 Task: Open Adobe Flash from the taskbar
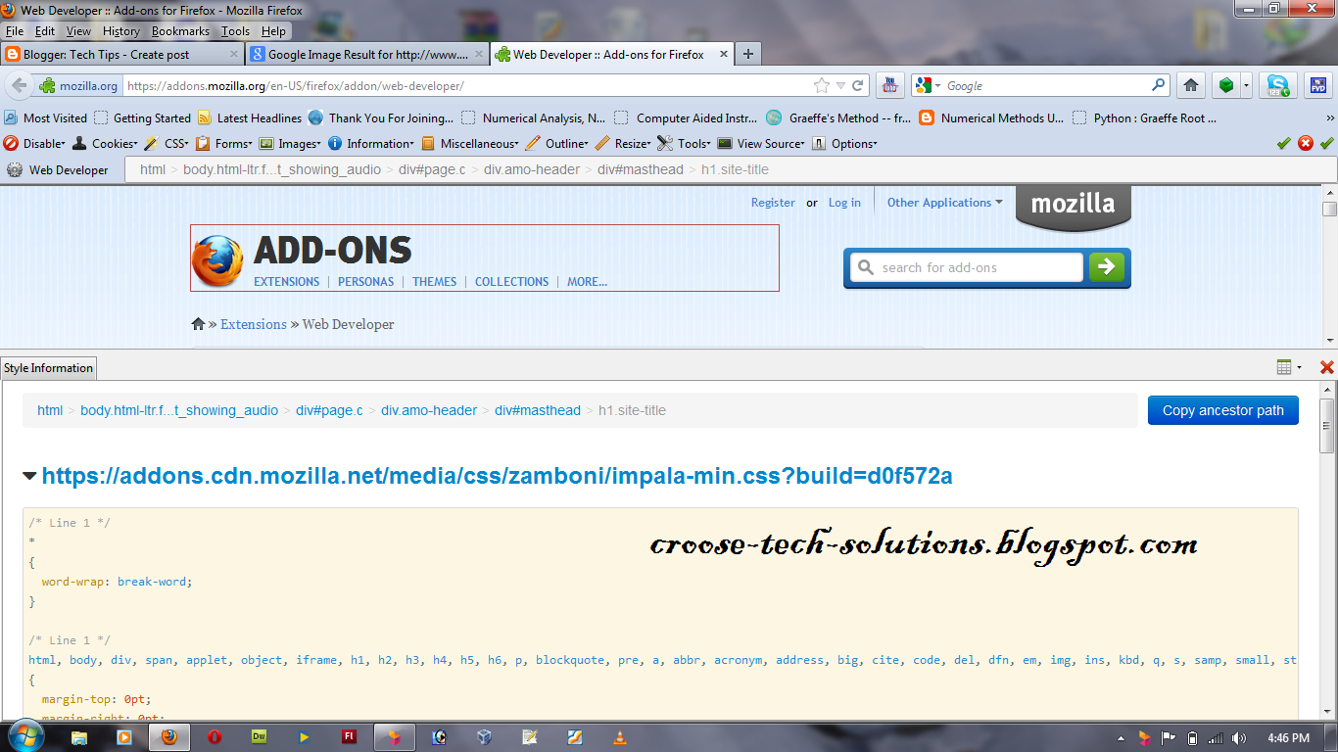click(348, 737)
